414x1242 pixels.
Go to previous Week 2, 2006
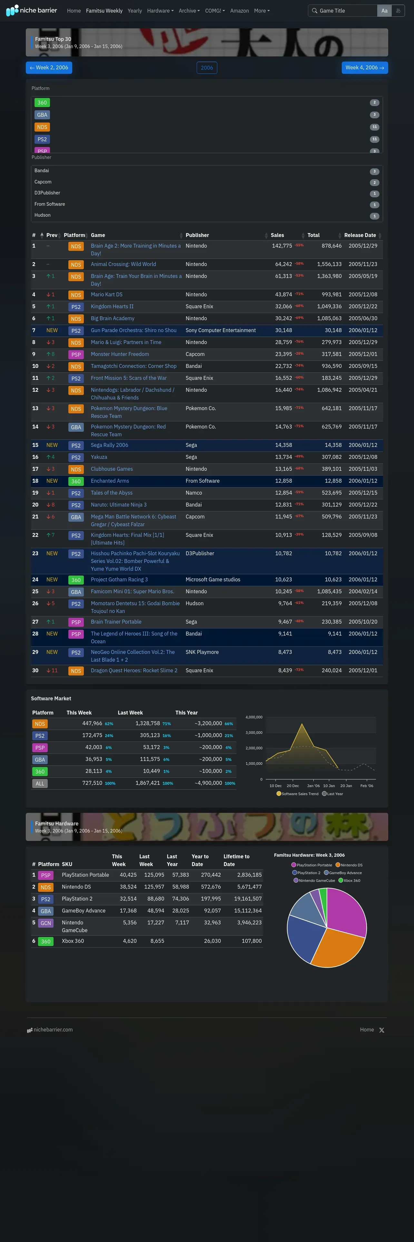click(49, 67)
